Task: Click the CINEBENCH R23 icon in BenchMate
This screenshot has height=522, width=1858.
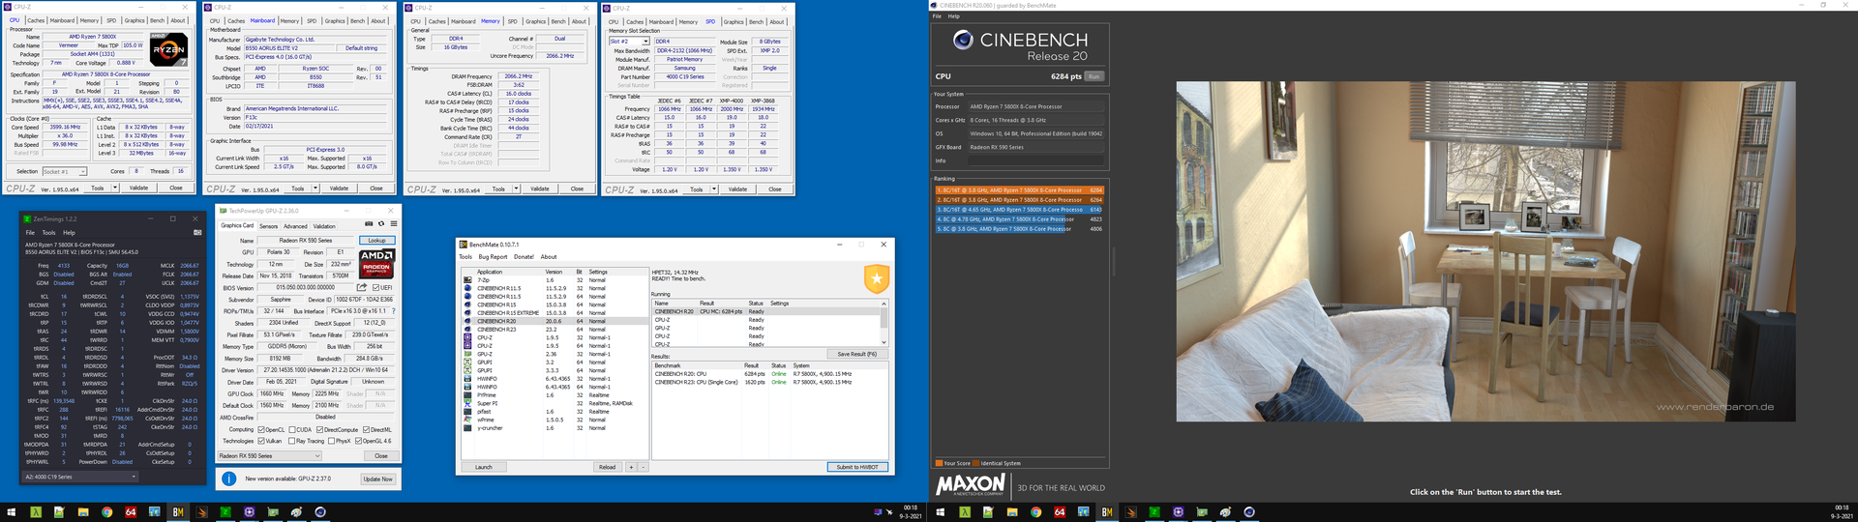Action: click(468, 330)
